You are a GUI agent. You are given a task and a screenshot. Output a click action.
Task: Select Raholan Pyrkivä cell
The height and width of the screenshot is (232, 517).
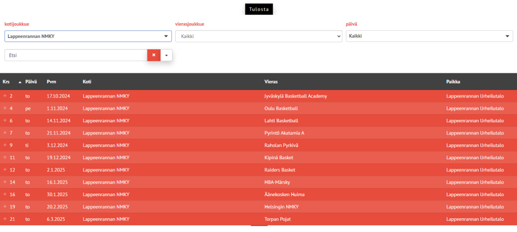(281, 145)
